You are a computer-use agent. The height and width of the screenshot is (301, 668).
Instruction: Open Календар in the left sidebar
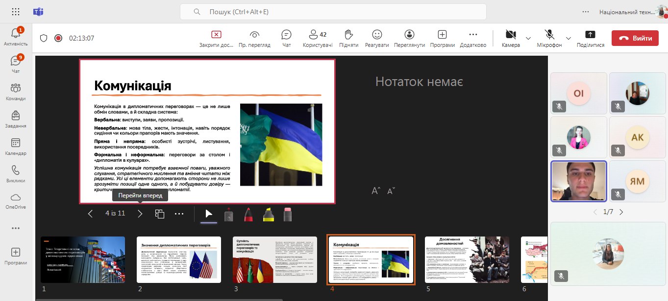pos(16,146)
